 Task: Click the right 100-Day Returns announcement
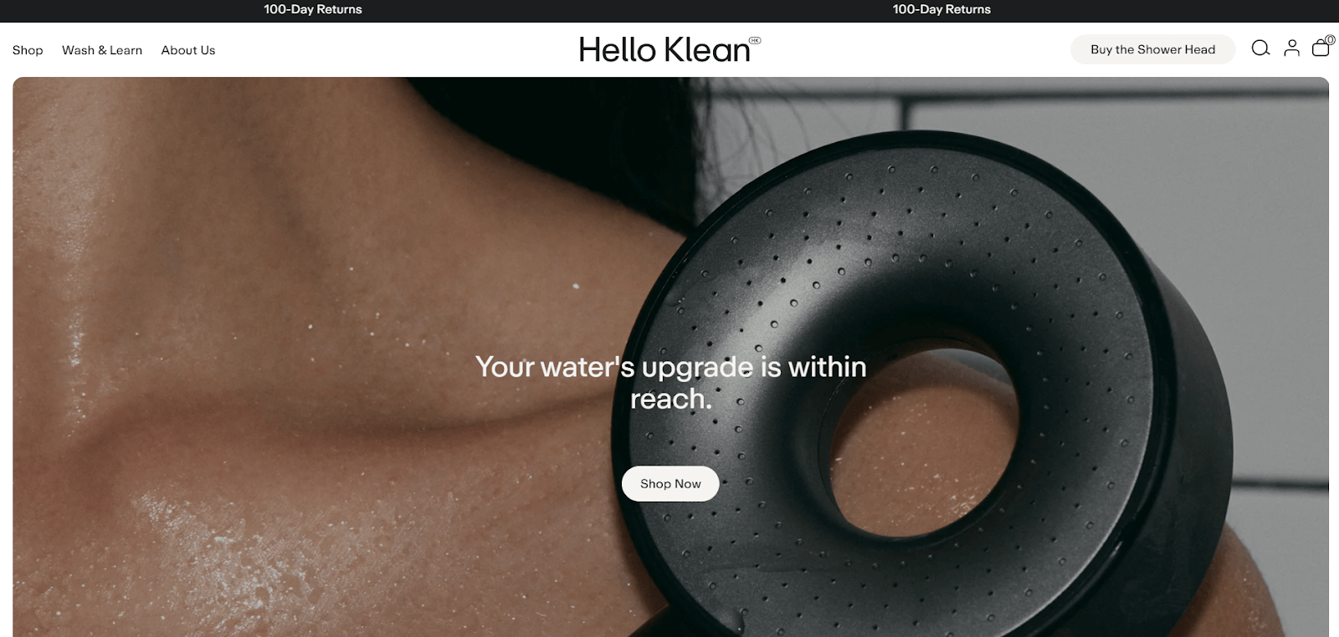coord(941,9)
